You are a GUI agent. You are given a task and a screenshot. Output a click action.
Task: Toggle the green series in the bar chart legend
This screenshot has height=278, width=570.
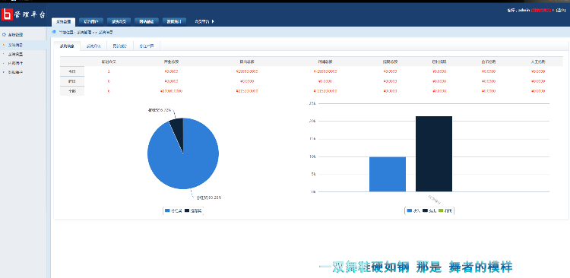pyautogui.click(x=445, y=210)
